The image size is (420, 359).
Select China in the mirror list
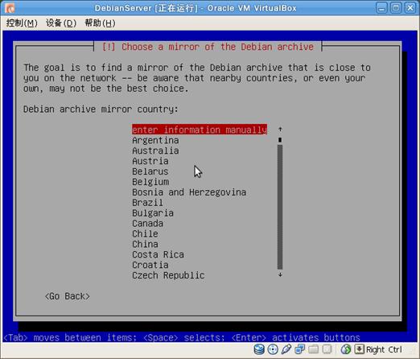tap(145, 244)
